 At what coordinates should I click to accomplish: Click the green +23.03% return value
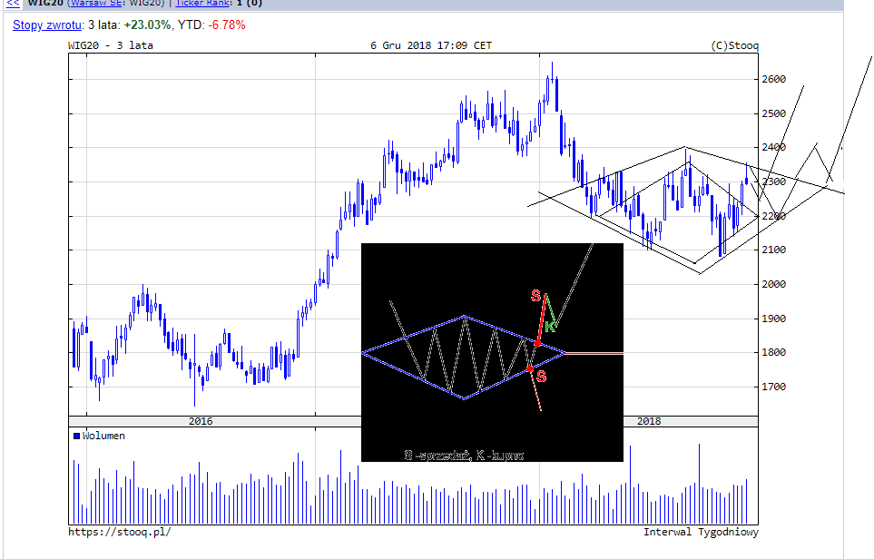pos(147,25)
